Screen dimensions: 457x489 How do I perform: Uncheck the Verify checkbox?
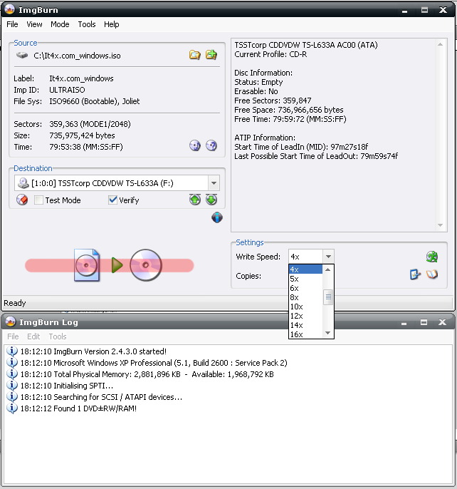tap(112, 200)
